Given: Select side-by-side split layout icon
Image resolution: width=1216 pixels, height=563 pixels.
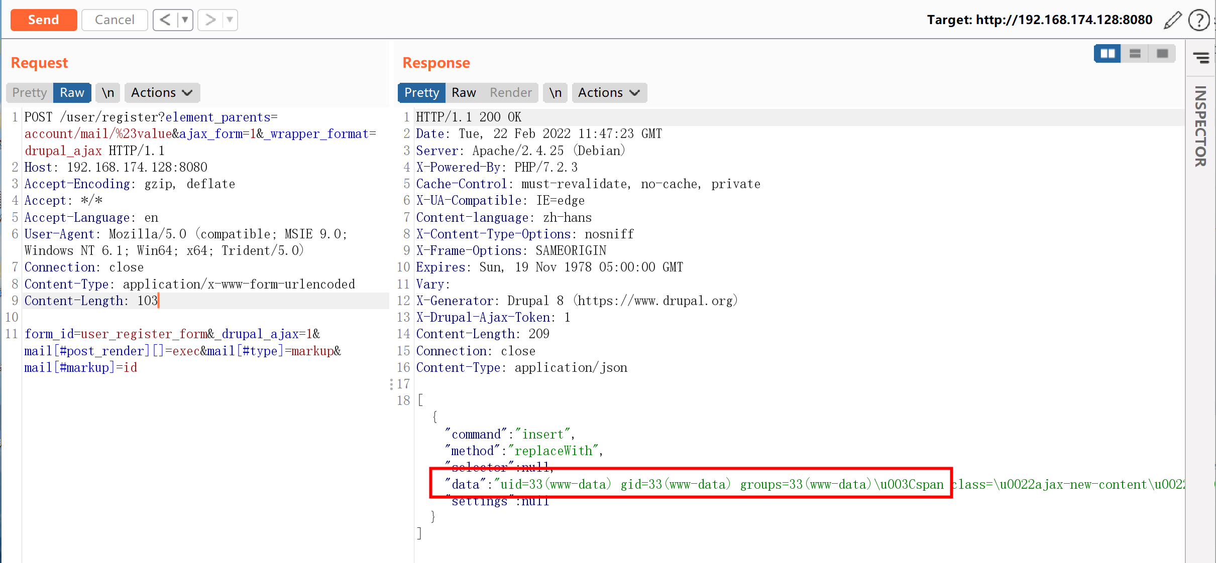Looking at the screenshot, I should pos(1108,54).
